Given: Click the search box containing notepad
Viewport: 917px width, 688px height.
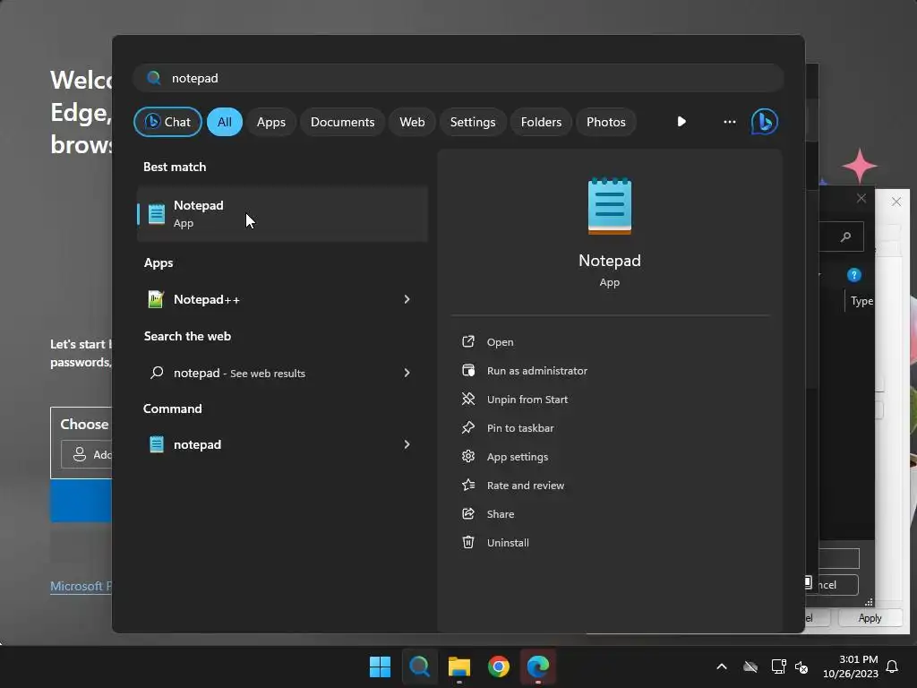Looking at the screenshot, I should [x=458, y=78].
